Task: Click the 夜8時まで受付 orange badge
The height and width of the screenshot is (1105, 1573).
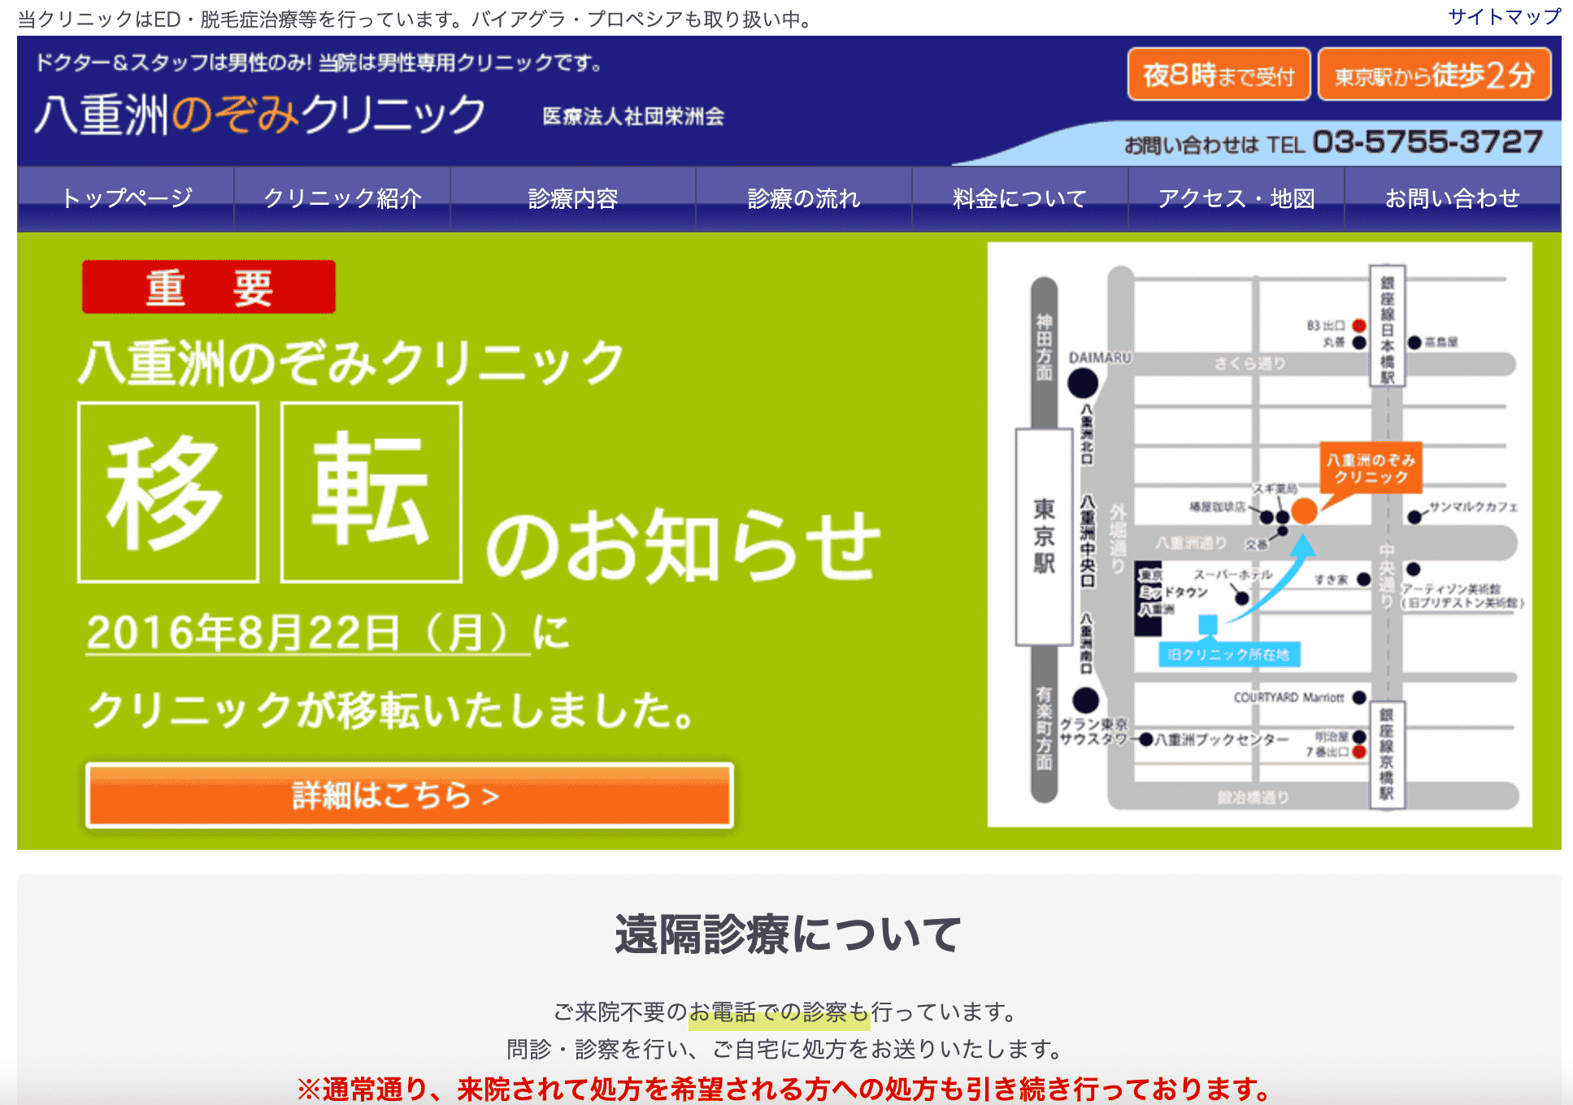Action: [x=1218, y=76]
